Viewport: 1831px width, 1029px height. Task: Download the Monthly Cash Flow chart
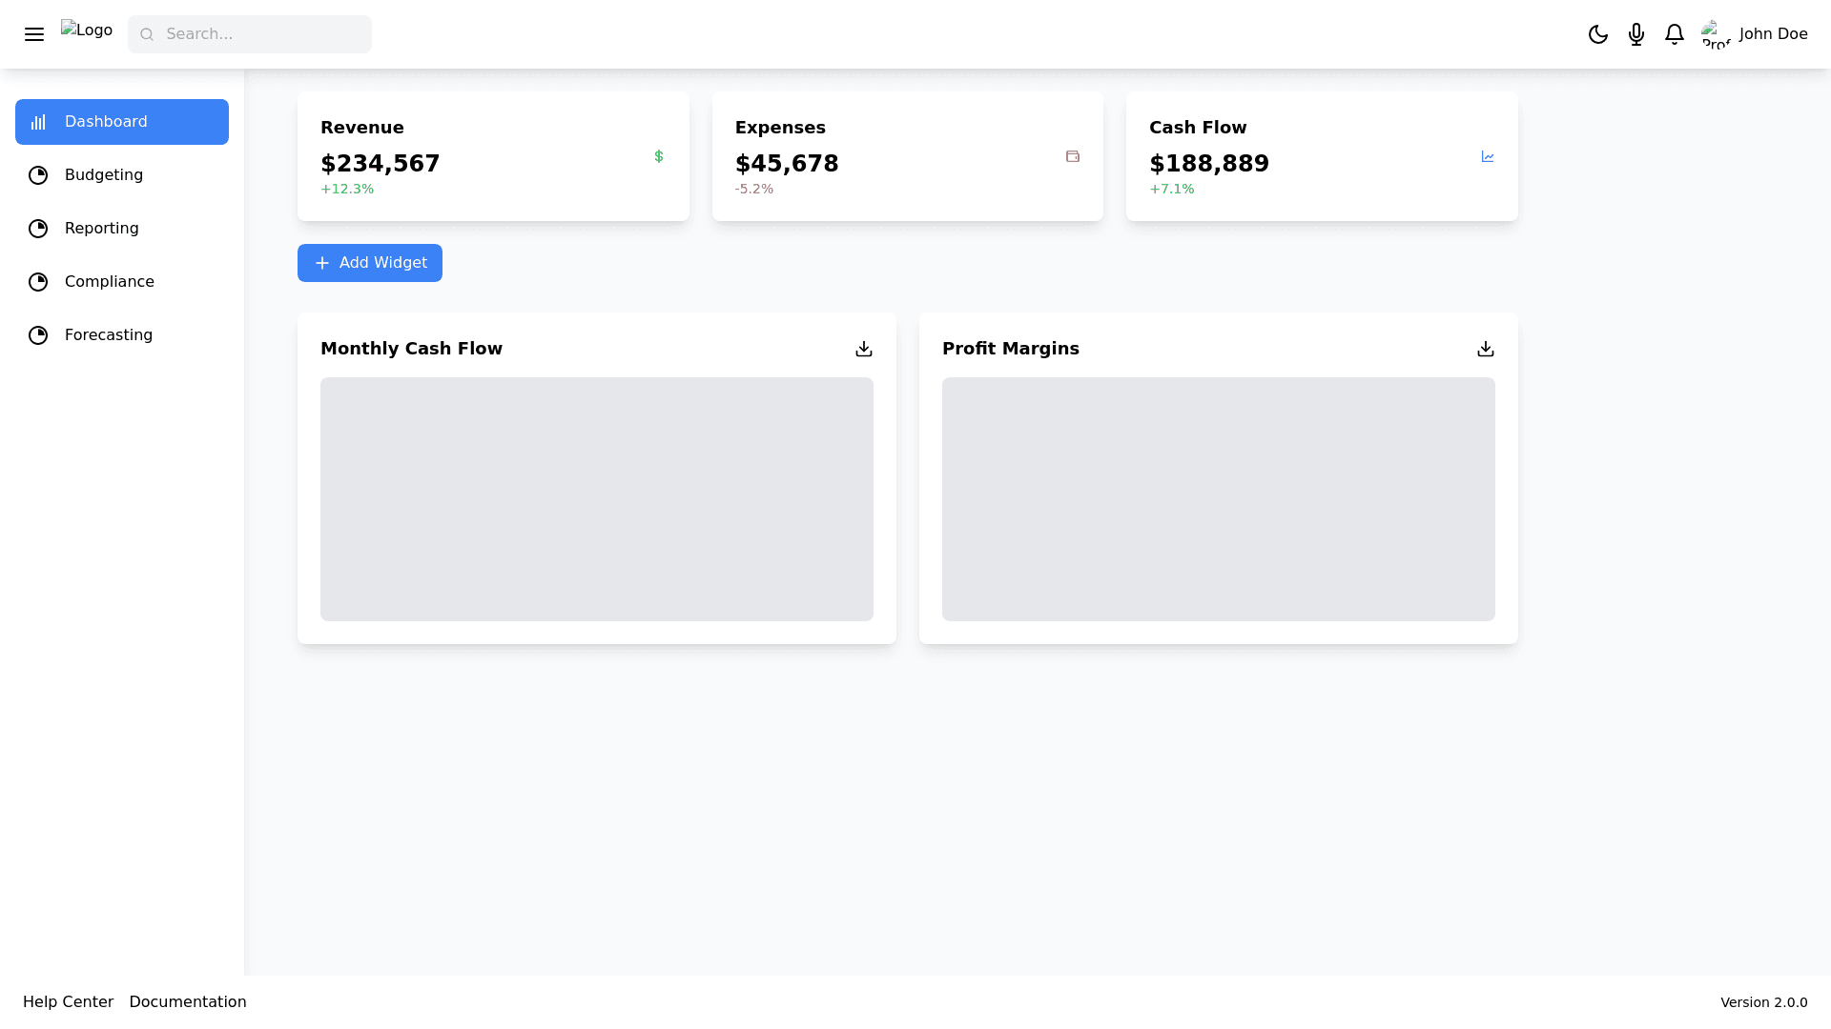[864, 349]
